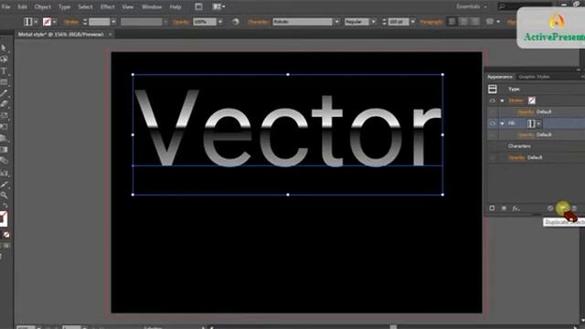The width and height of the screenshot is (585, 329).
Task: Open the font size dropdown
Action: (x=412, y=22)
